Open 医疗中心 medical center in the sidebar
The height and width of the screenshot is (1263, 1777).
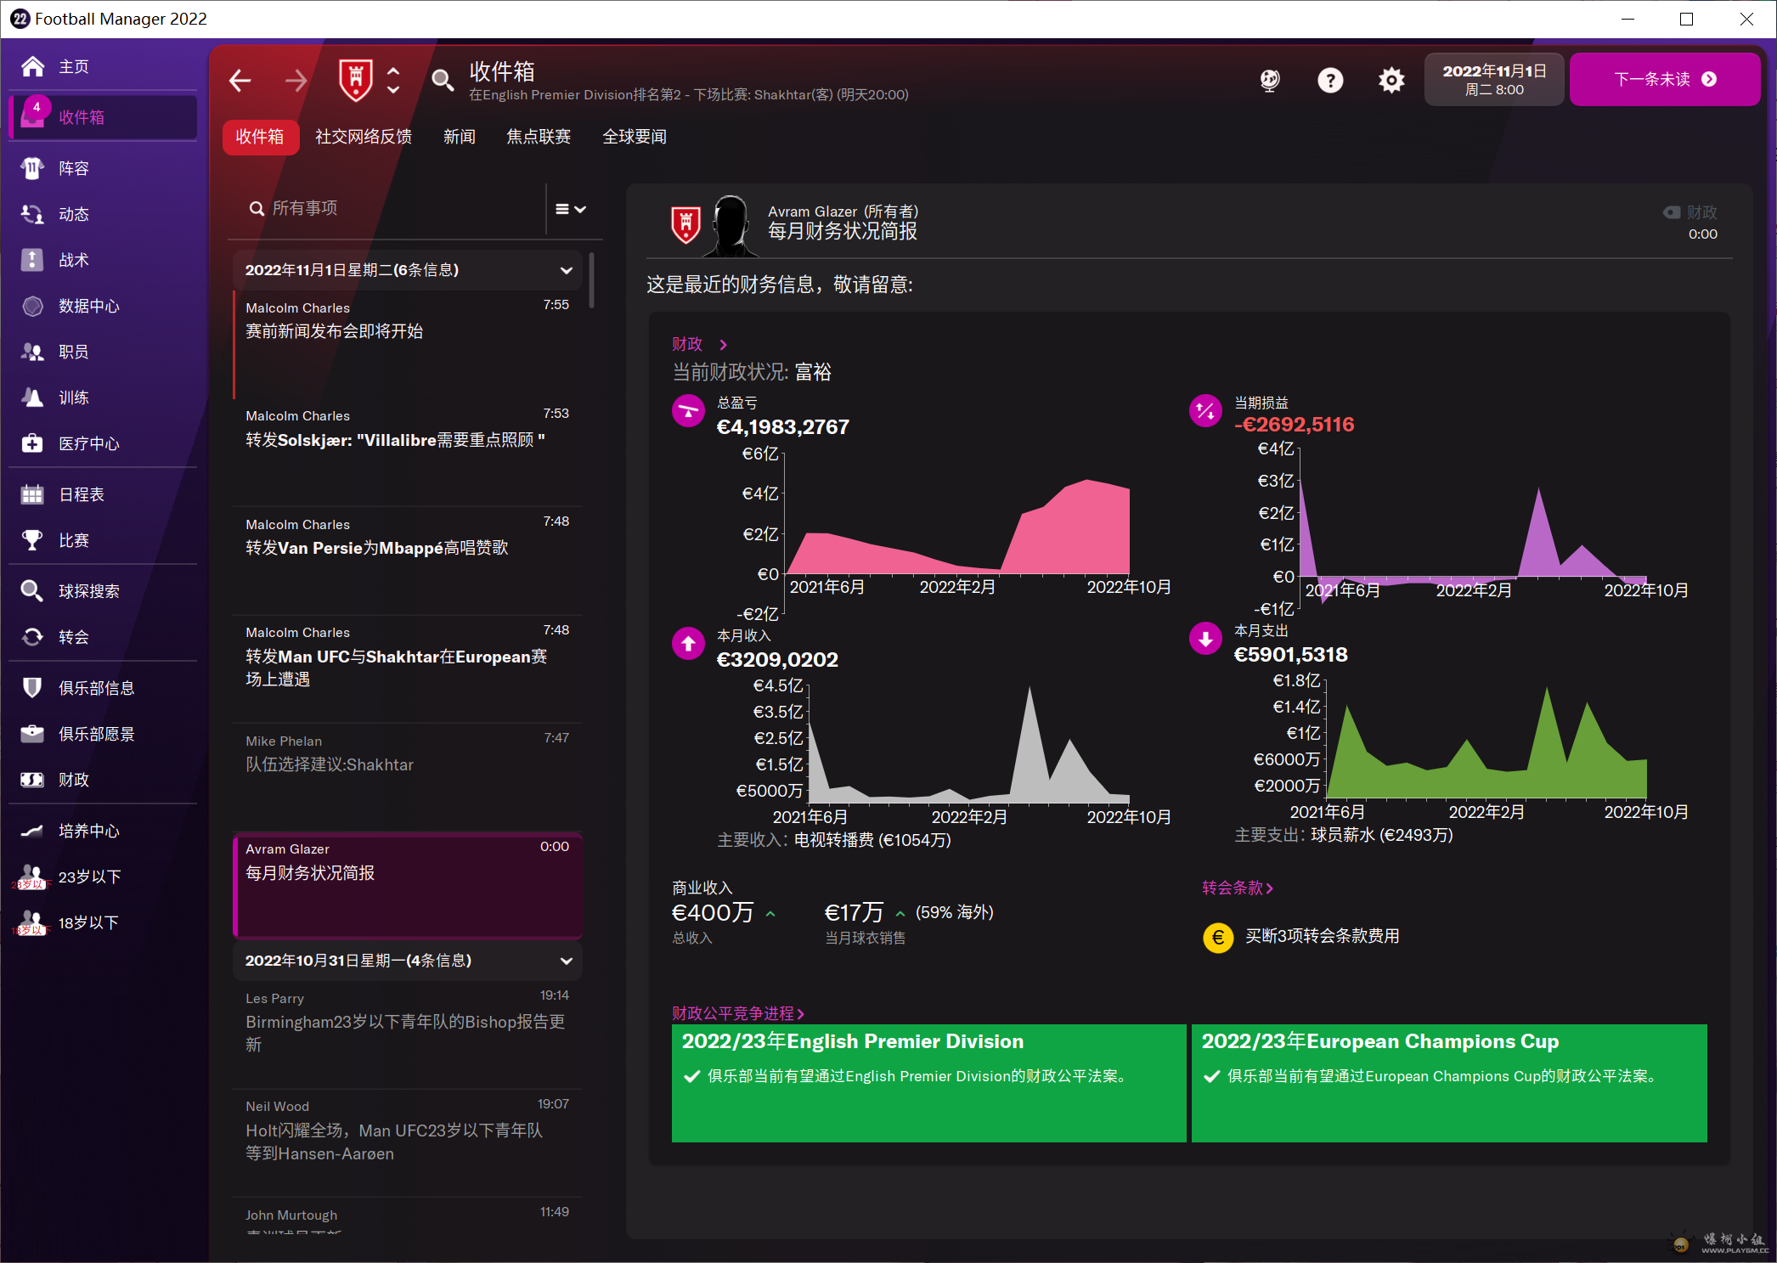point(88,443)
